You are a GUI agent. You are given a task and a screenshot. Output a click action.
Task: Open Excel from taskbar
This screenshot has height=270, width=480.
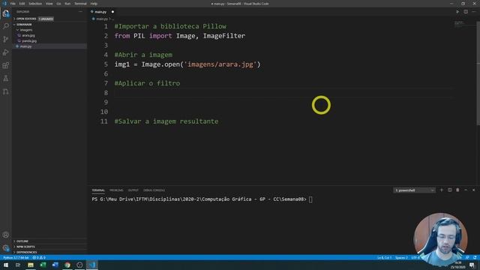click(x=43, y=265)
